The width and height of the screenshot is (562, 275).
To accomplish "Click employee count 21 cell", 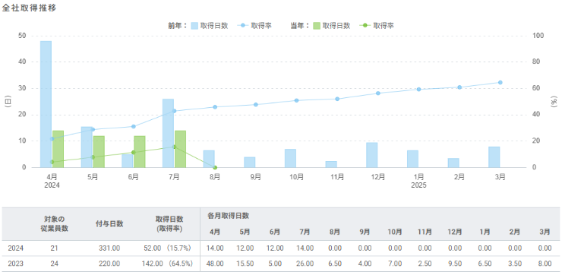I will (54, 248).
